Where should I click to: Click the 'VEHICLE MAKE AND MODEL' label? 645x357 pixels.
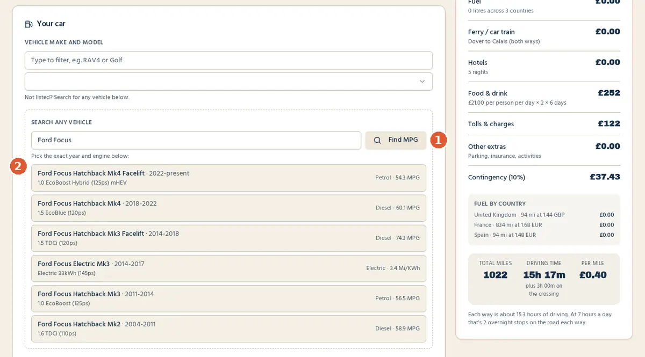pyautogui.click(x=64, y=42)
